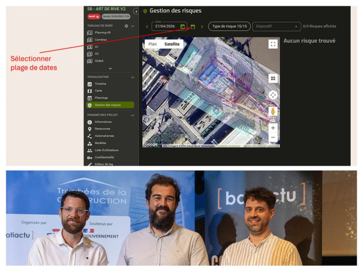Open map layers grid icon
The height and width of the screenshot is (272, 363).
tap(273, 78)
